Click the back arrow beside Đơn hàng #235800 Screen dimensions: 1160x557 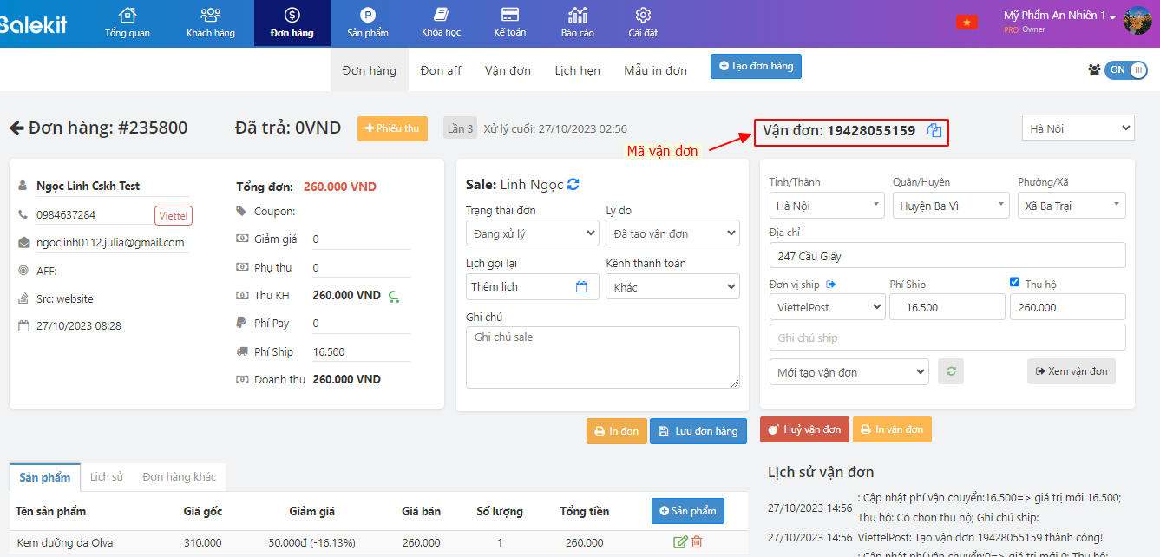pyautogui.click(x=16, y=128)
